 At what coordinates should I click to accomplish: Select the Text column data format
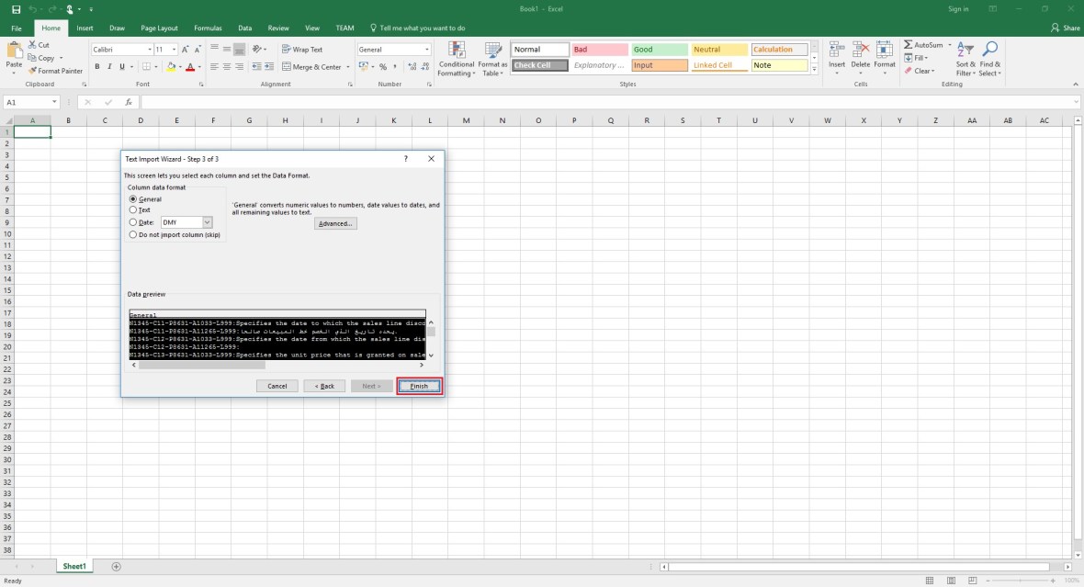(x=134, y=210)
